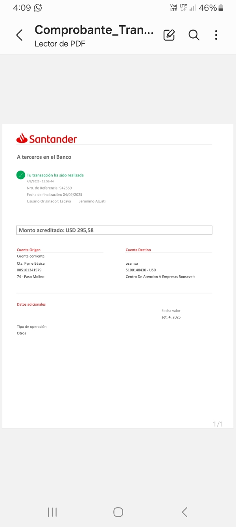Screen dimensions: 236x527
Task: Tap 'Tu transacción ha sido realizada' text
Action: (55, 175)
